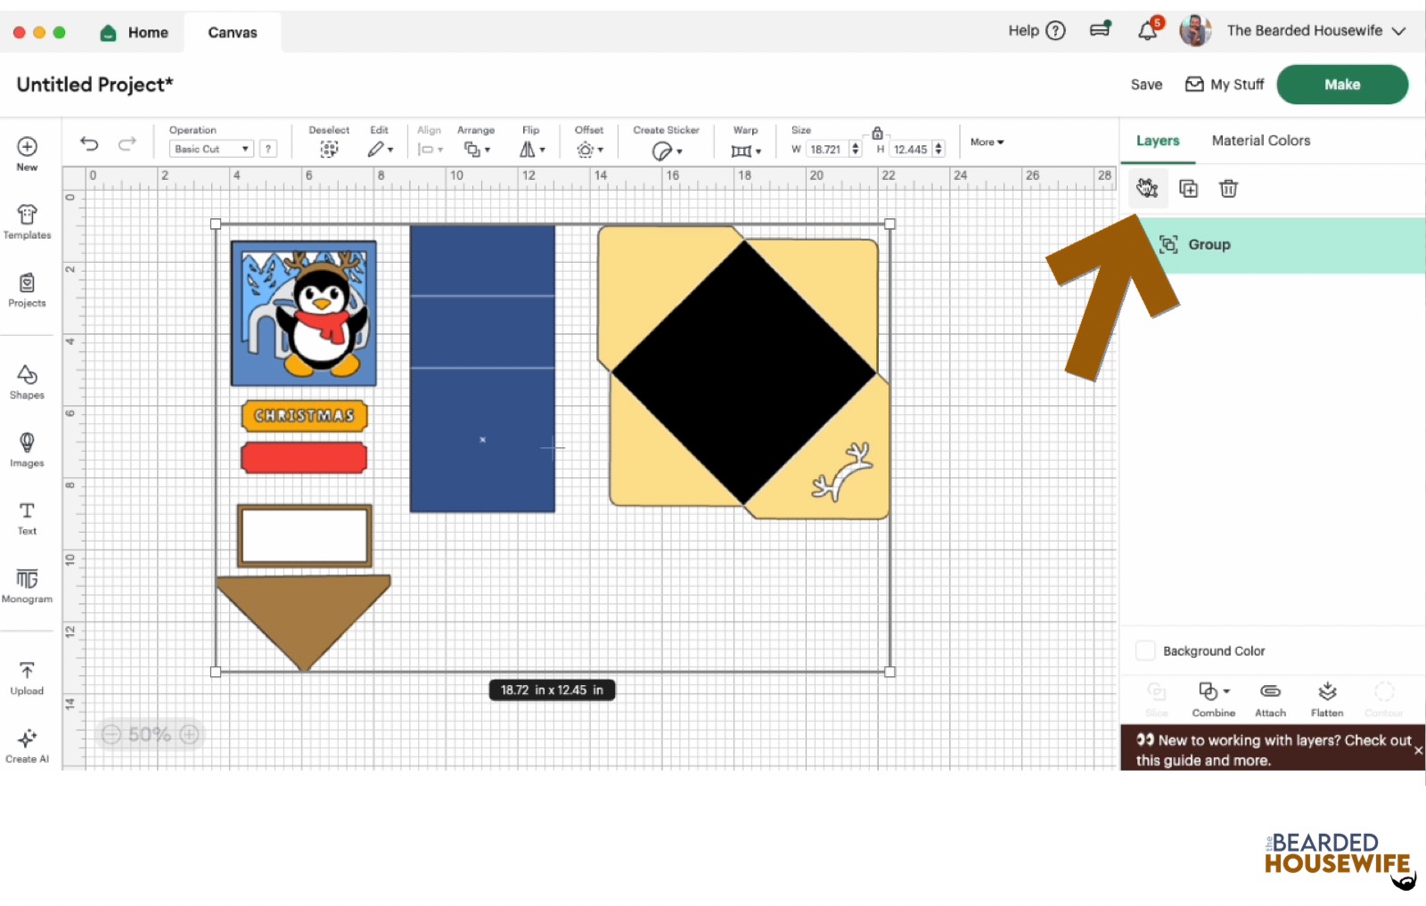The width and height of the screenshot is (1426, 906).
Task: Click the Attach icon in the Layers panel
Action: pos(1270,698)
